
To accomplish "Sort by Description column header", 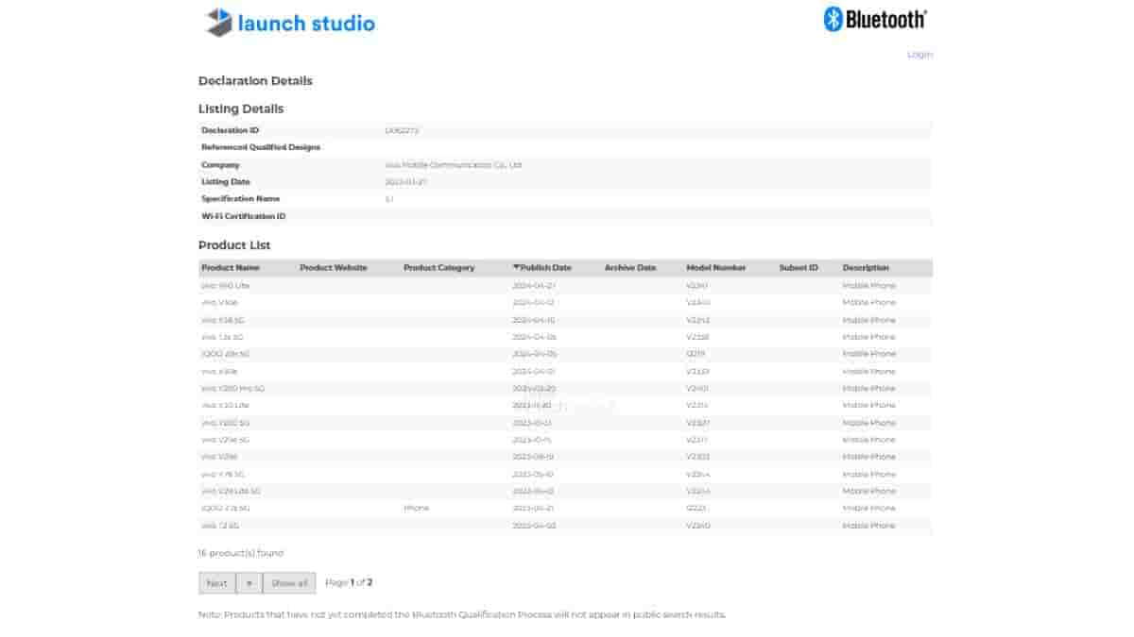I will [x=866, y=268].
